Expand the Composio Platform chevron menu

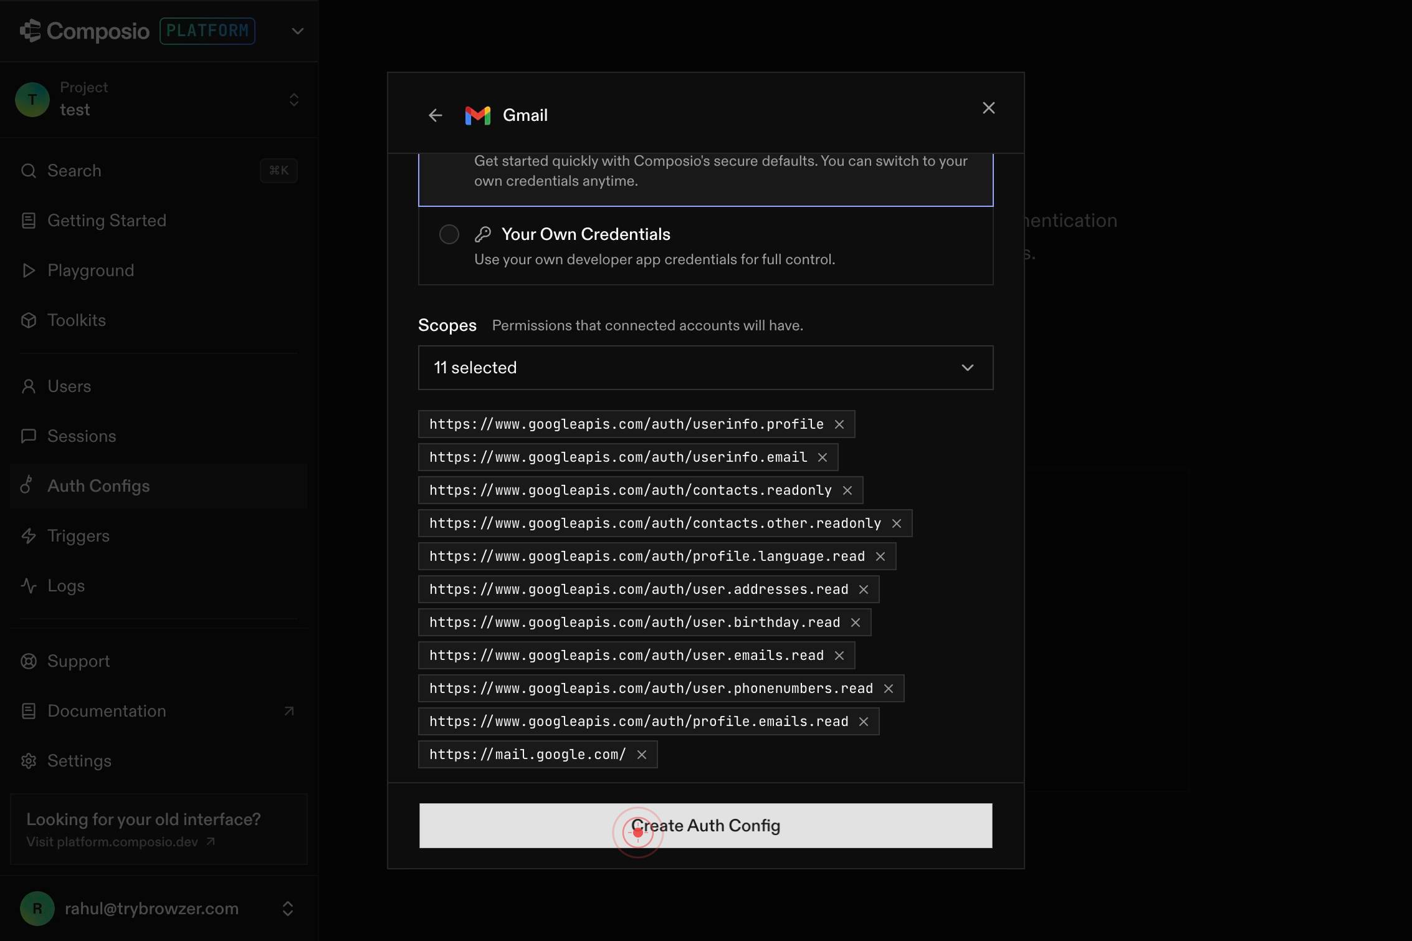click(297, 31)
